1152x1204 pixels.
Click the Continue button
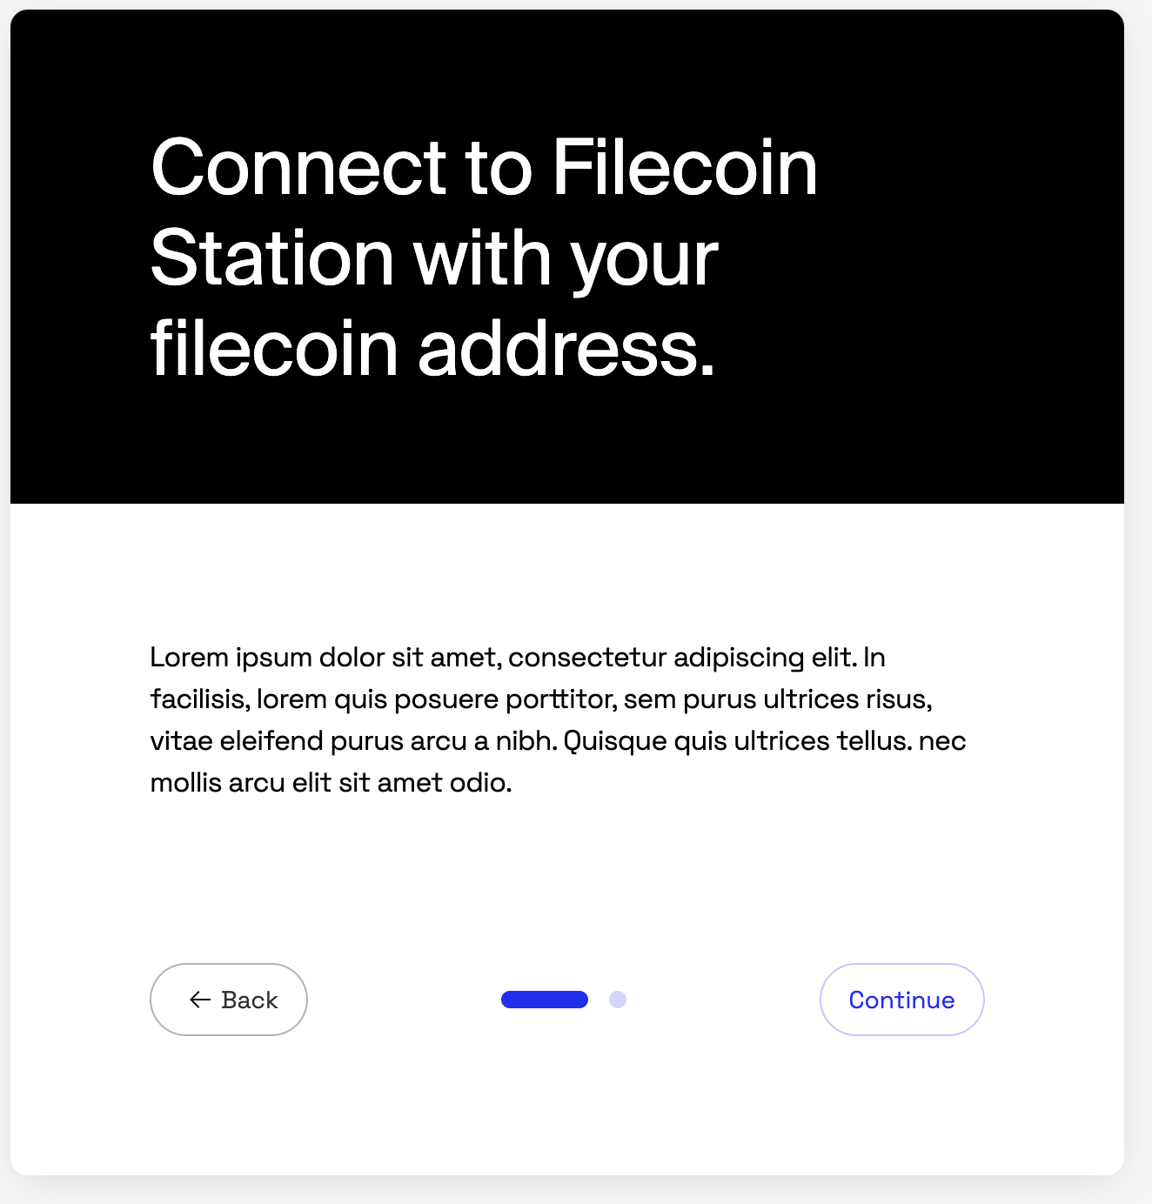pyautogui.click(x=901, y=1000)
